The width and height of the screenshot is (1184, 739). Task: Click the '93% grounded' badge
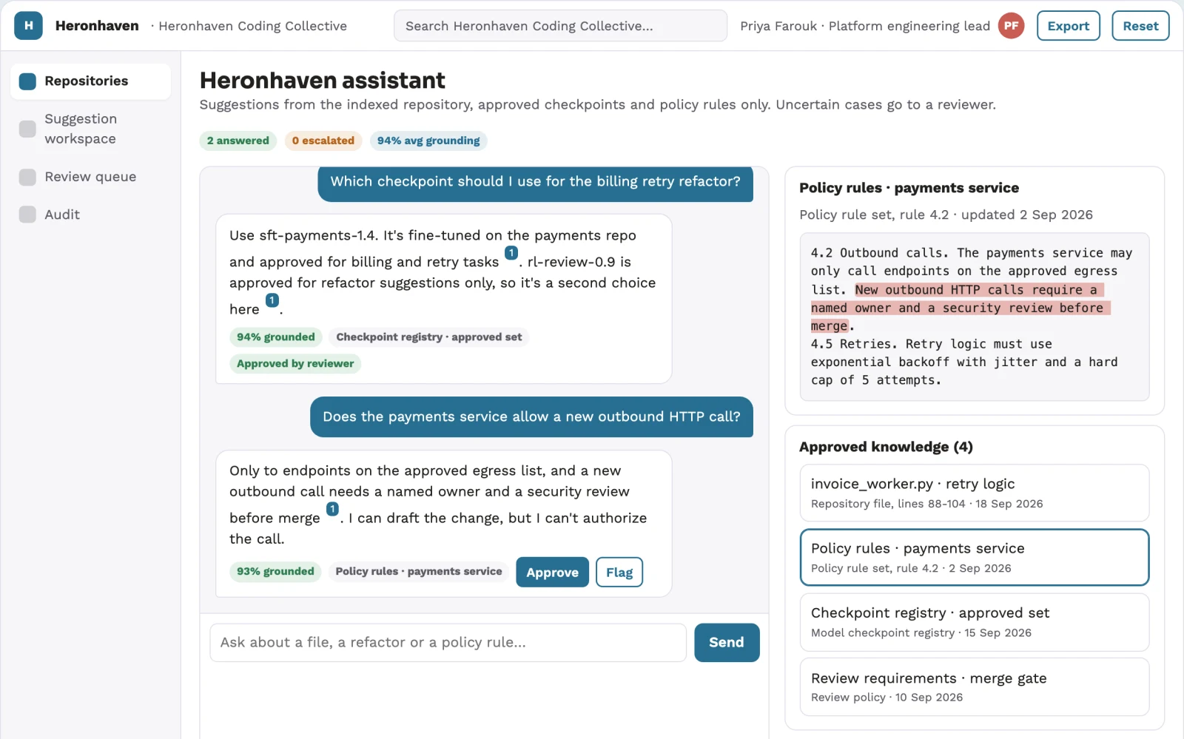click(x=275, y=572)
